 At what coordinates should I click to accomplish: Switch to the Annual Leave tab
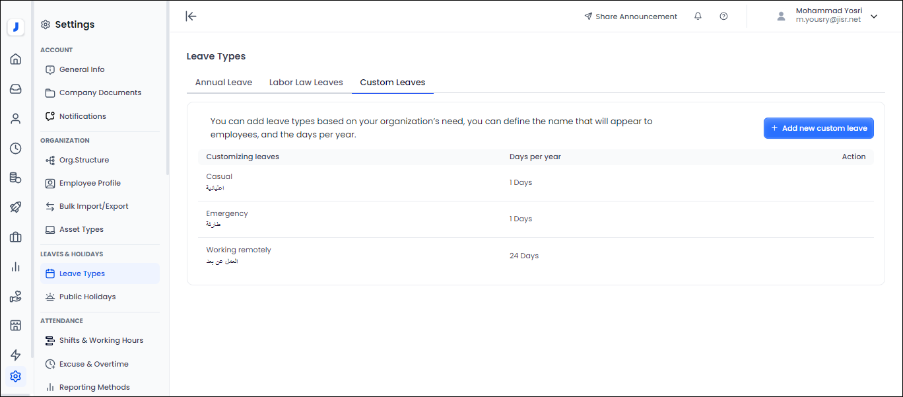pos(223,83)
